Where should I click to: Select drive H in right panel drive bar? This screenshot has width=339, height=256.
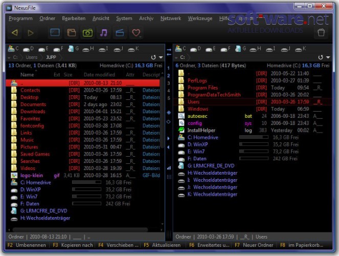point(255,49)
